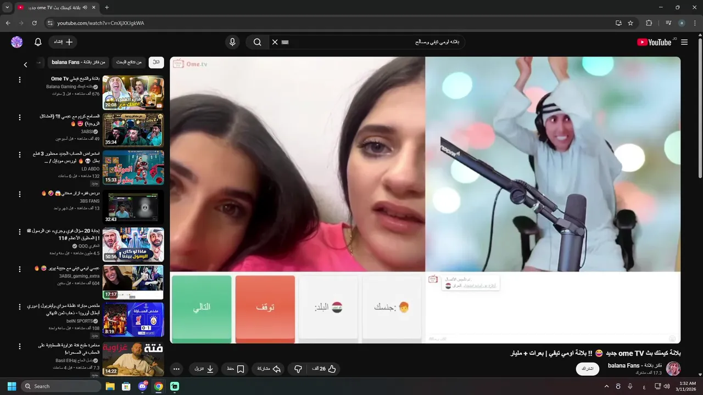Open notifications bell

pyautogui.click(x=38, y=42)
